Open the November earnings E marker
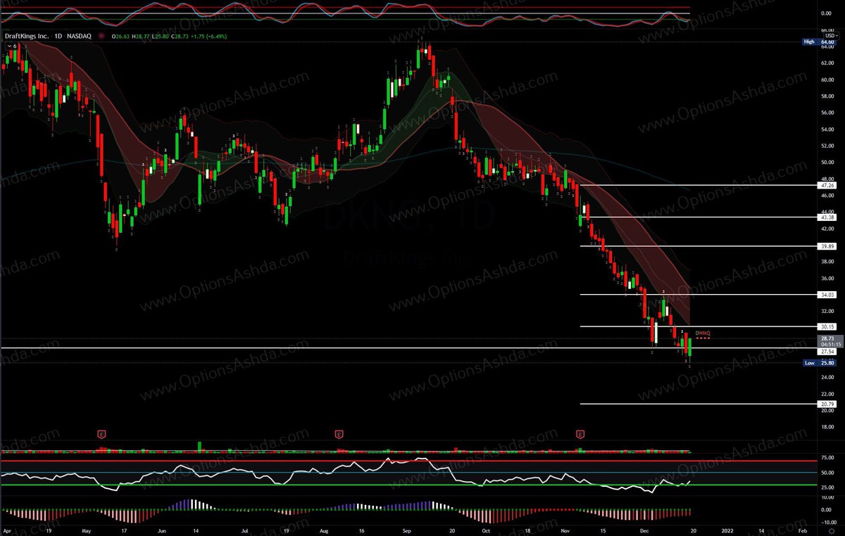The image size is (845, 536). pyautogui.click(x=581, y=434)
